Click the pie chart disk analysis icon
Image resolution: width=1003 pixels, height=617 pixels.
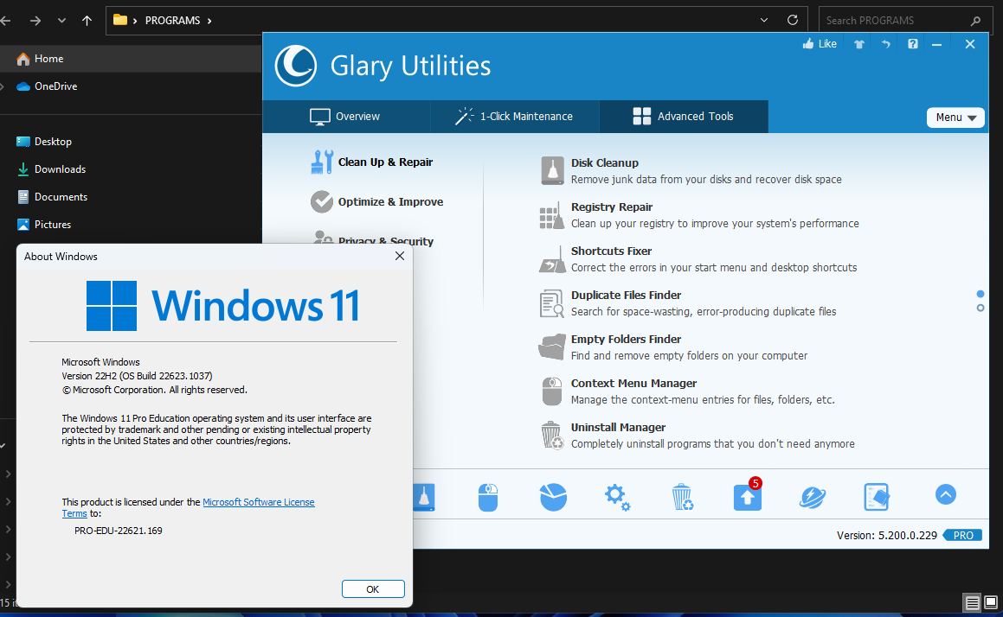point(553,497)
